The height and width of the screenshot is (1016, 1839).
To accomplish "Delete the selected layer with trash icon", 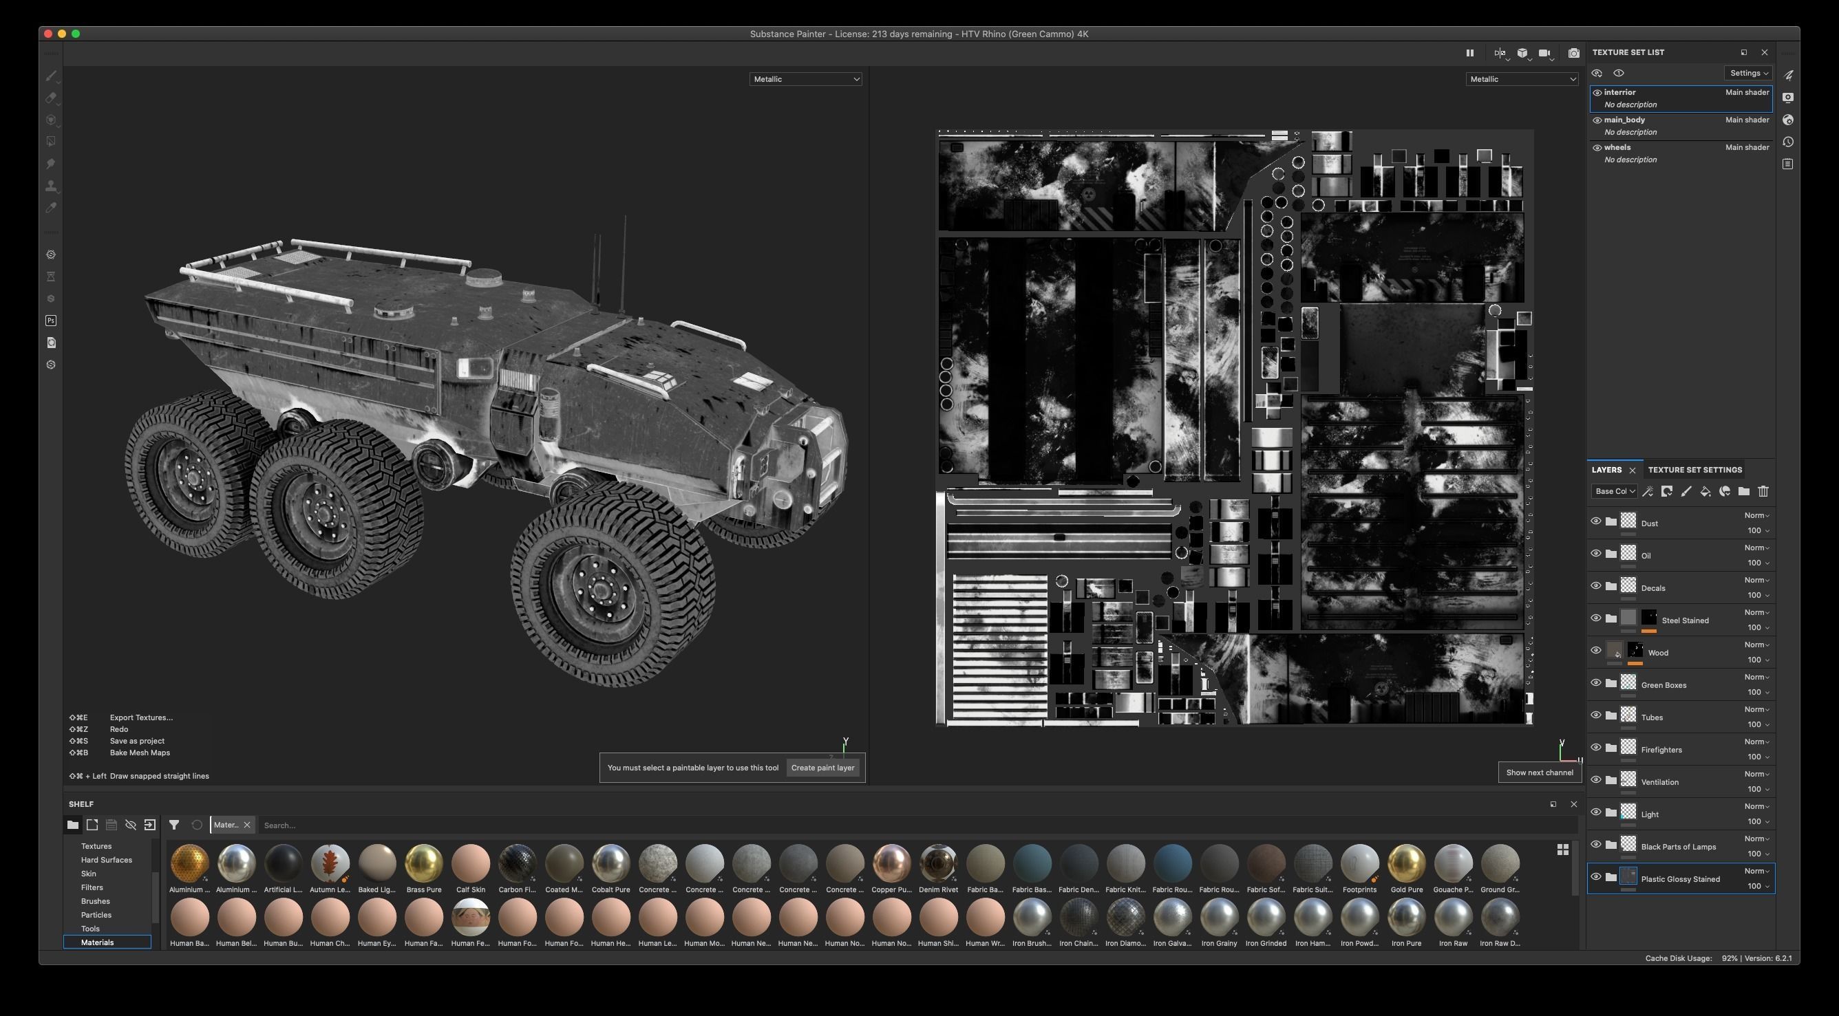I will point(1763,491).
